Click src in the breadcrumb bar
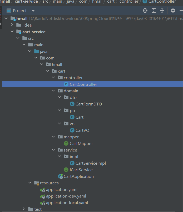 45,2
